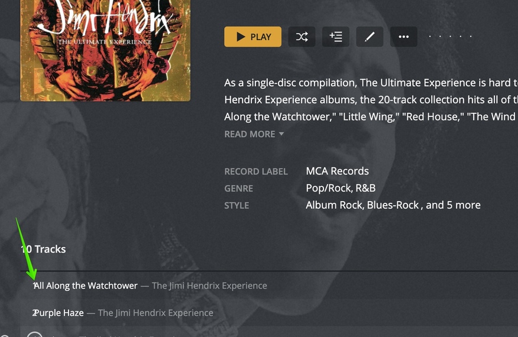Shuffle the album tracks
This screenshot has width=518, height=337.
pyautogui.click(x=302, y=37)
